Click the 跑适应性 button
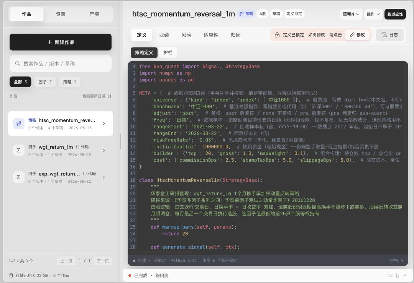The width and height of the screenshot is (414, 283). coord(395,14)
